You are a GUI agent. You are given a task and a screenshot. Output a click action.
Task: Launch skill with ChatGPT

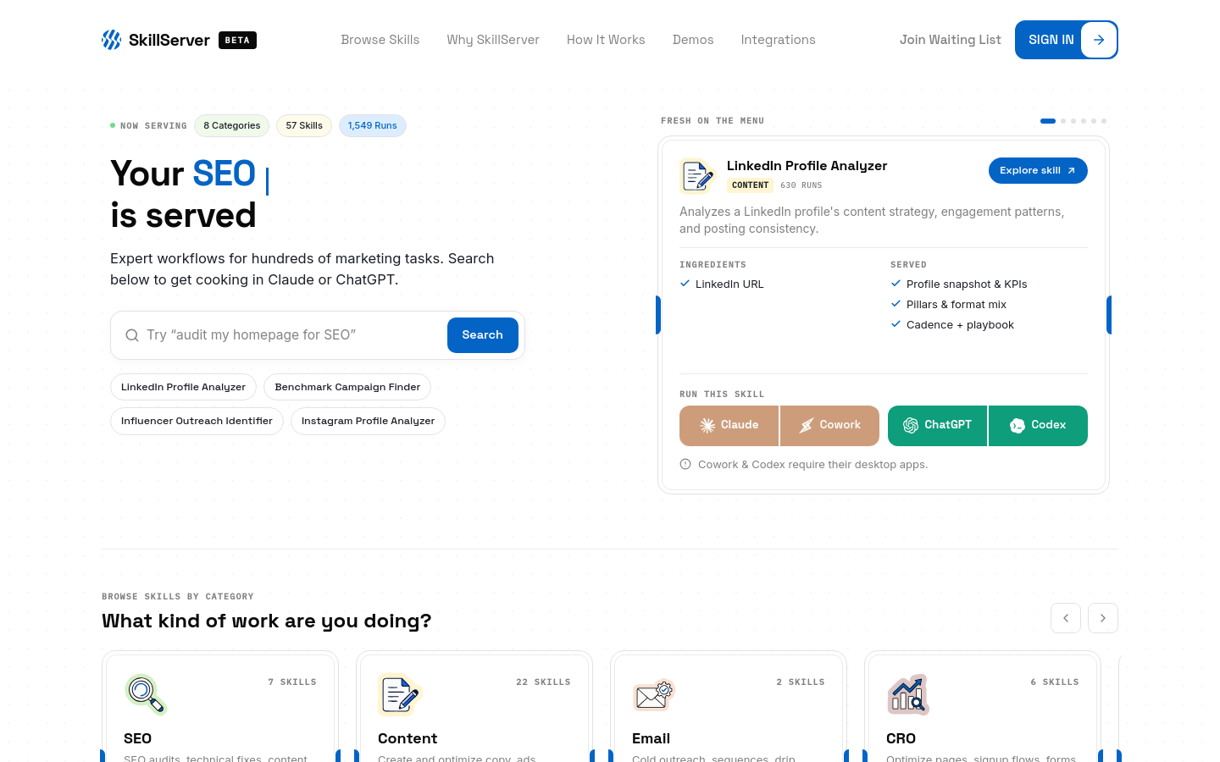[937, 426]
